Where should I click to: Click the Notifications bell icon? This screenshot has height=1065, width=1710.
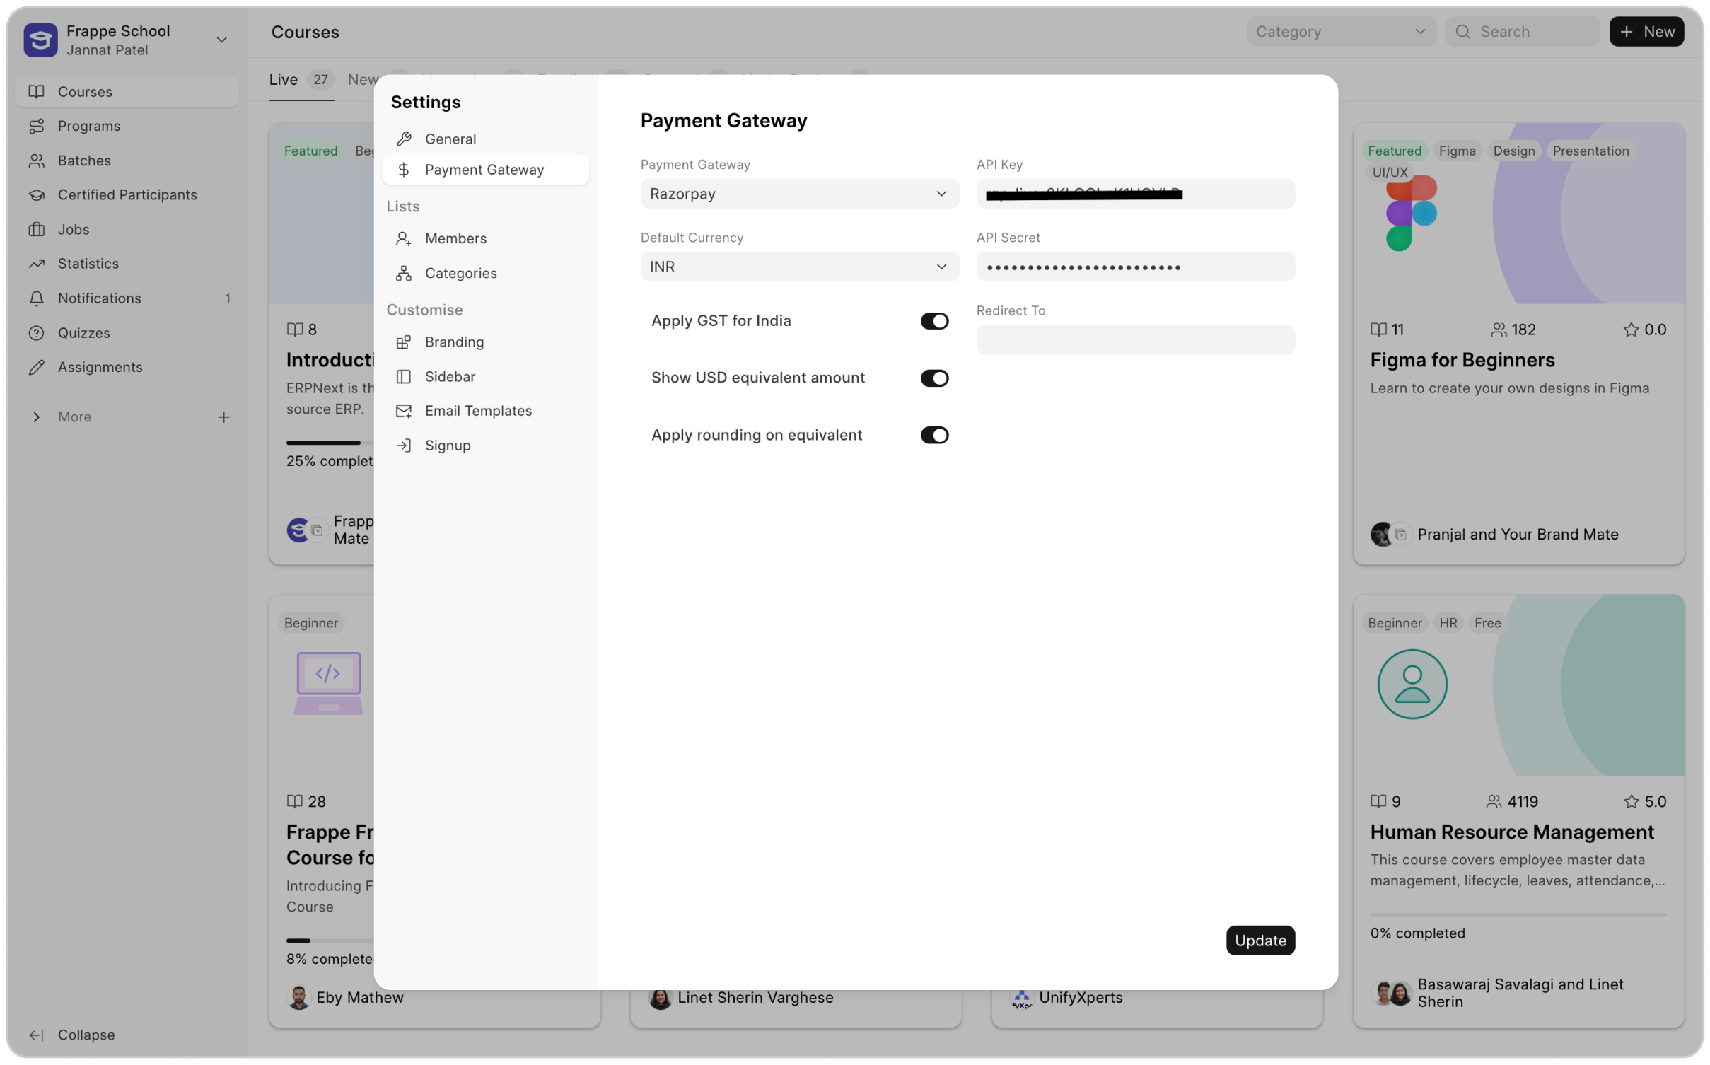tap(37, 298)
